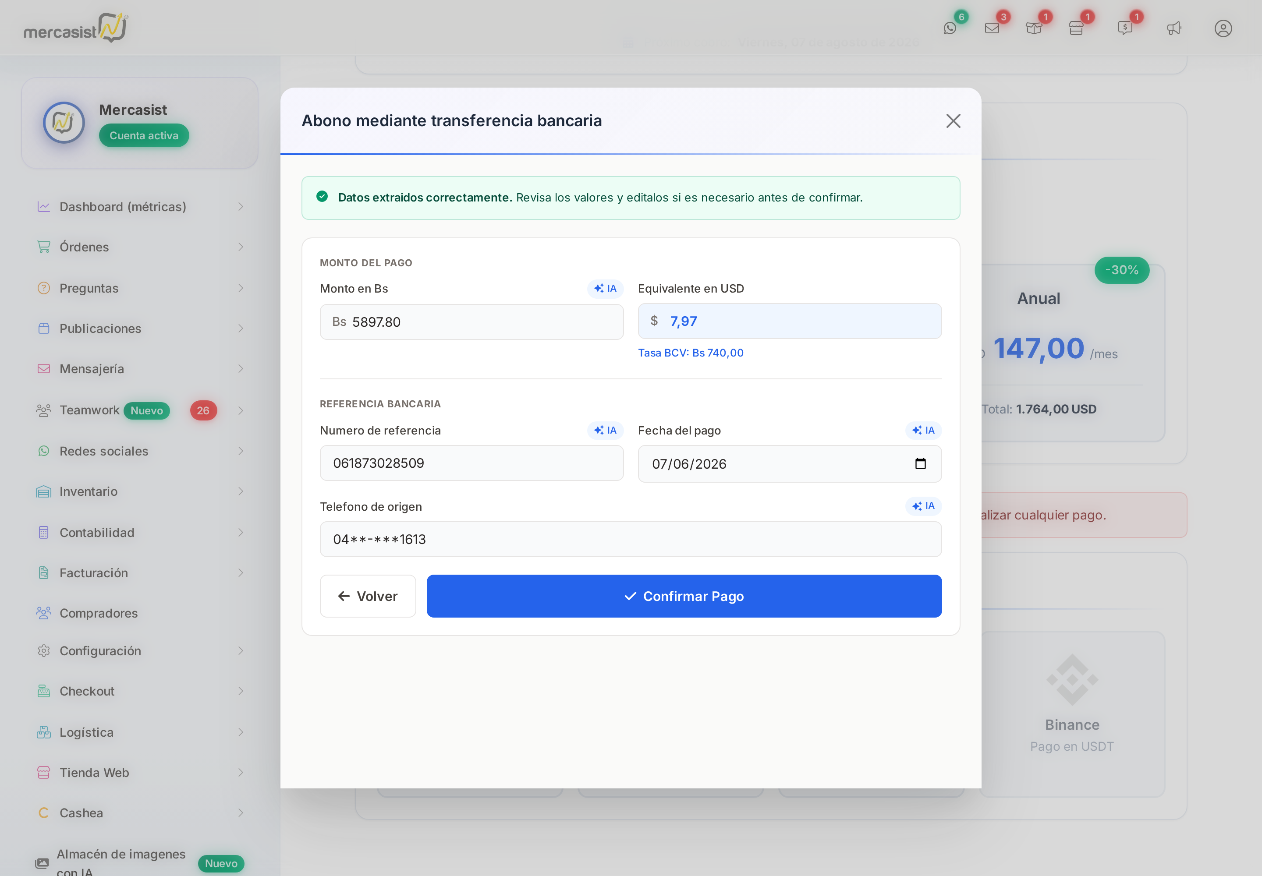Click the green success check icon
Viewport: 1262px width, 876px height.
323,197
